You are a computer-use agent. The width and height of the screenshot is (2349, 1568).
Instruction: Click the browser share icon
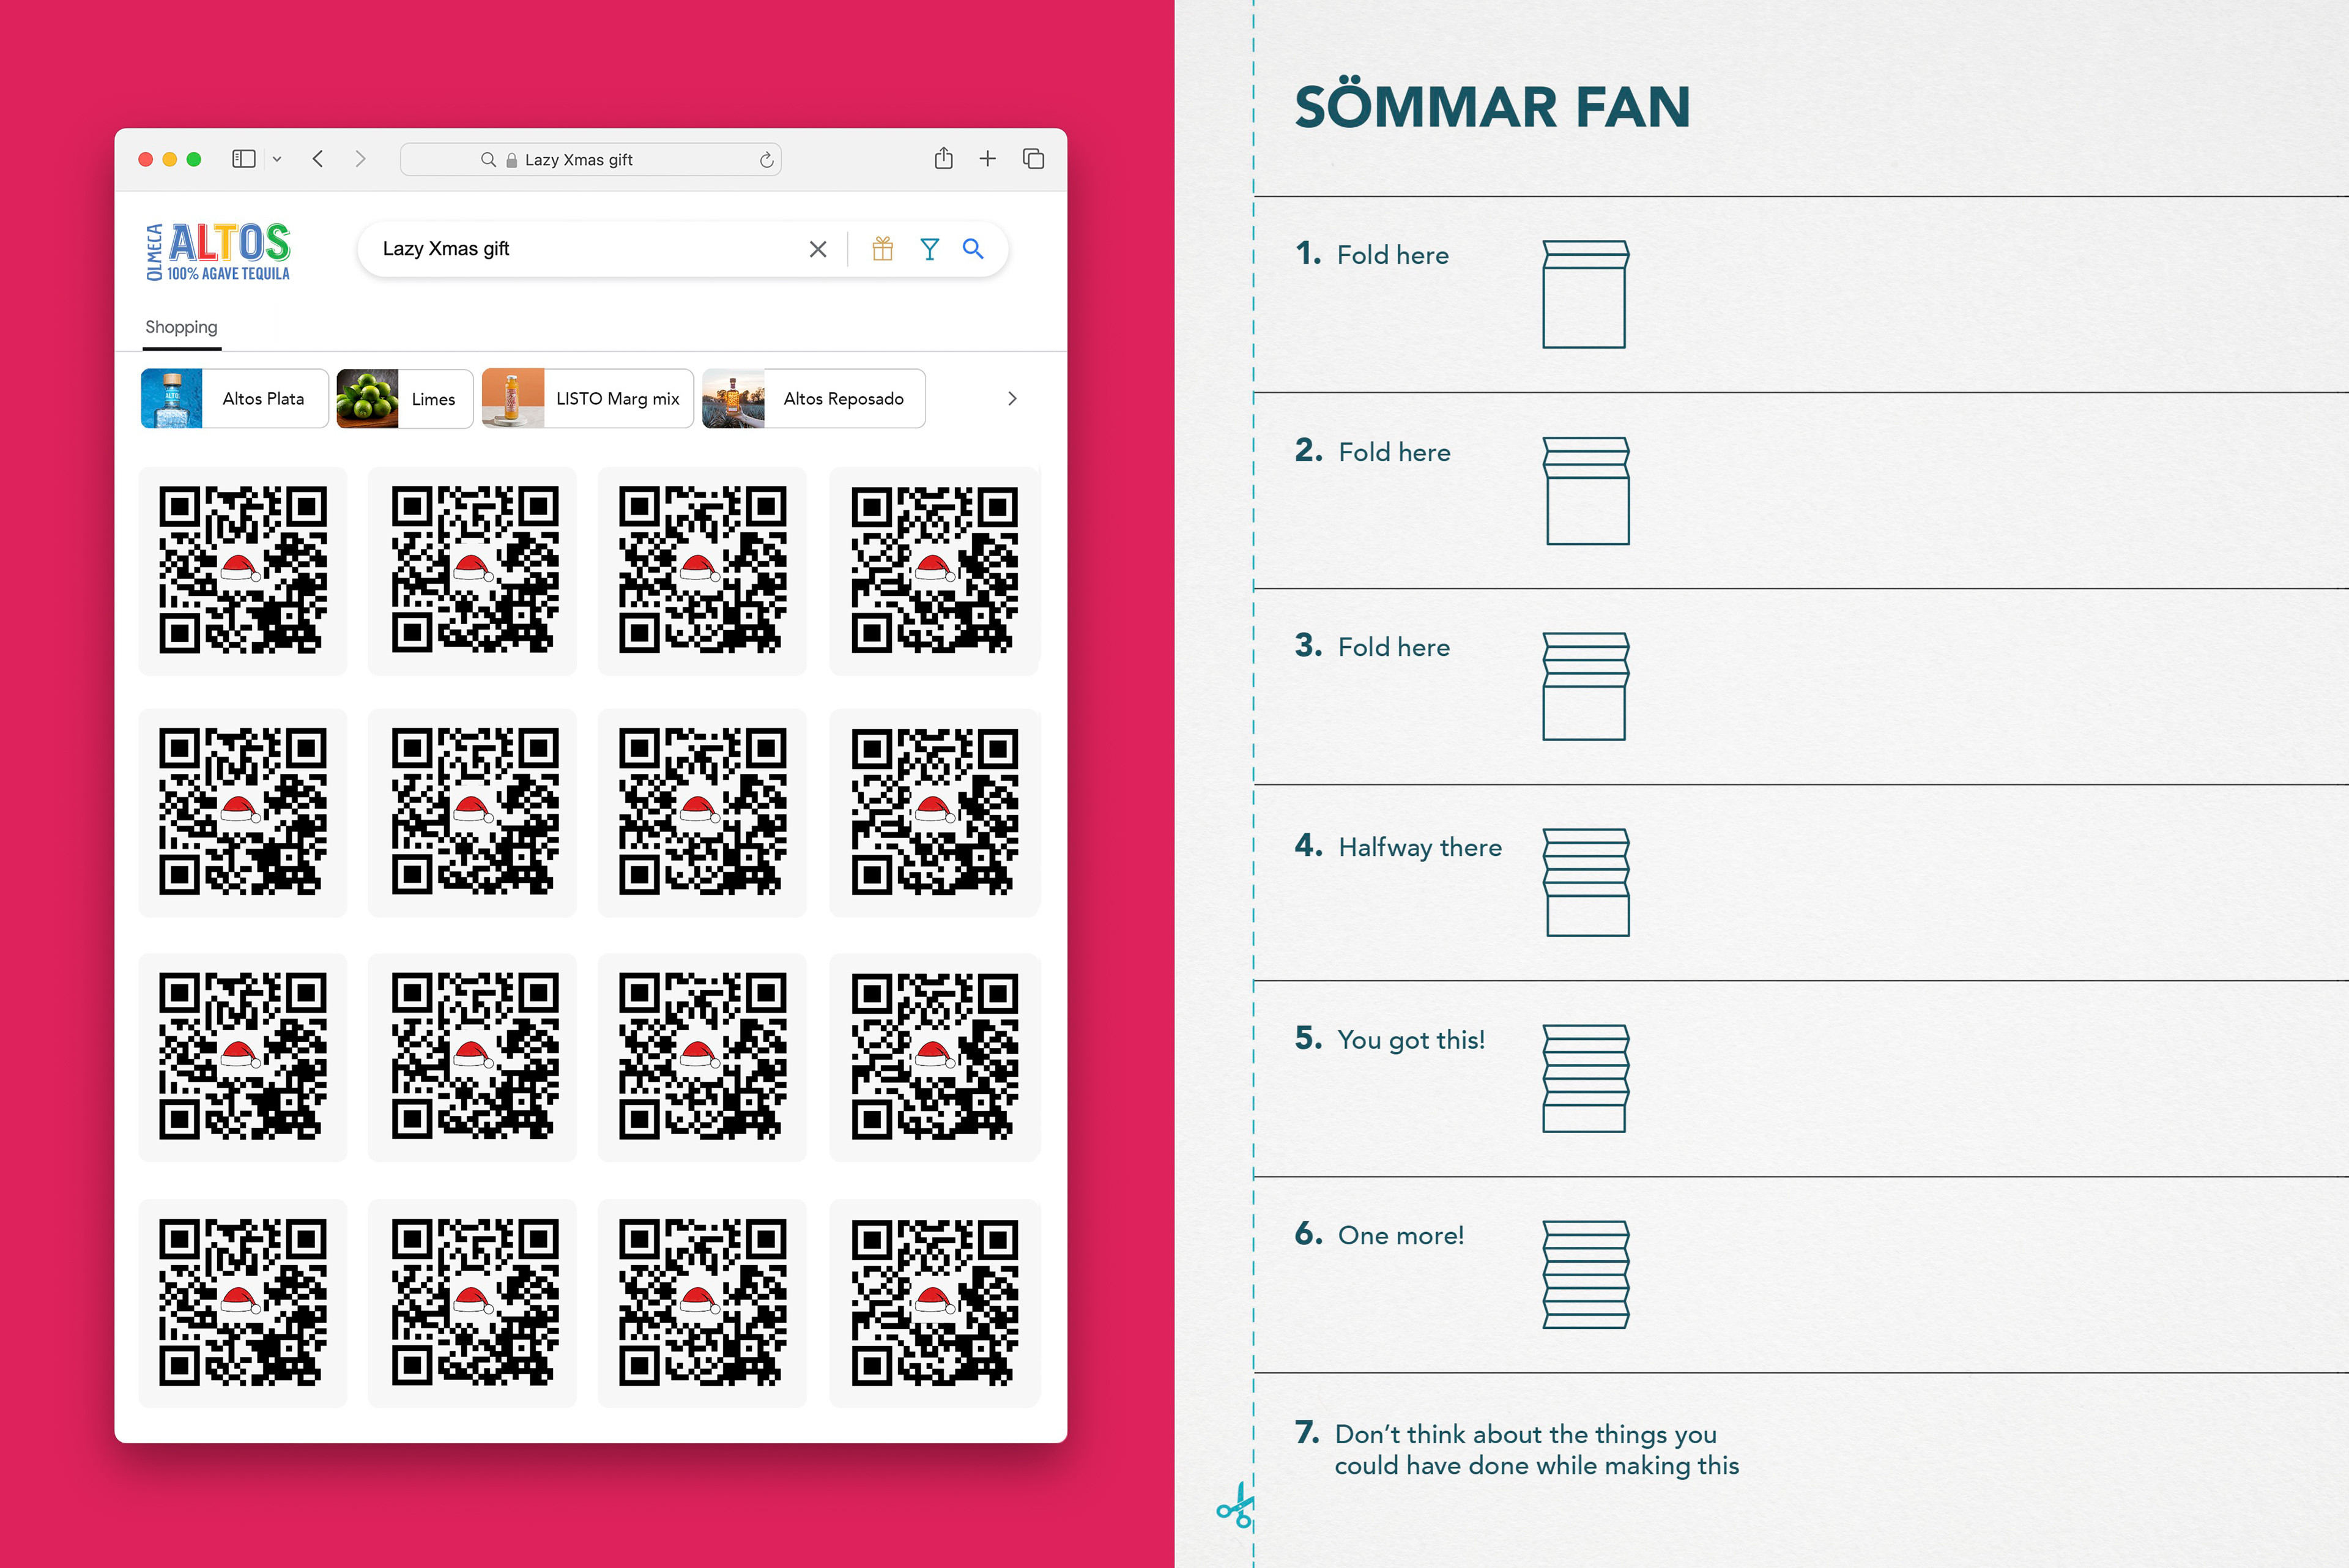(x=943, y=158)
